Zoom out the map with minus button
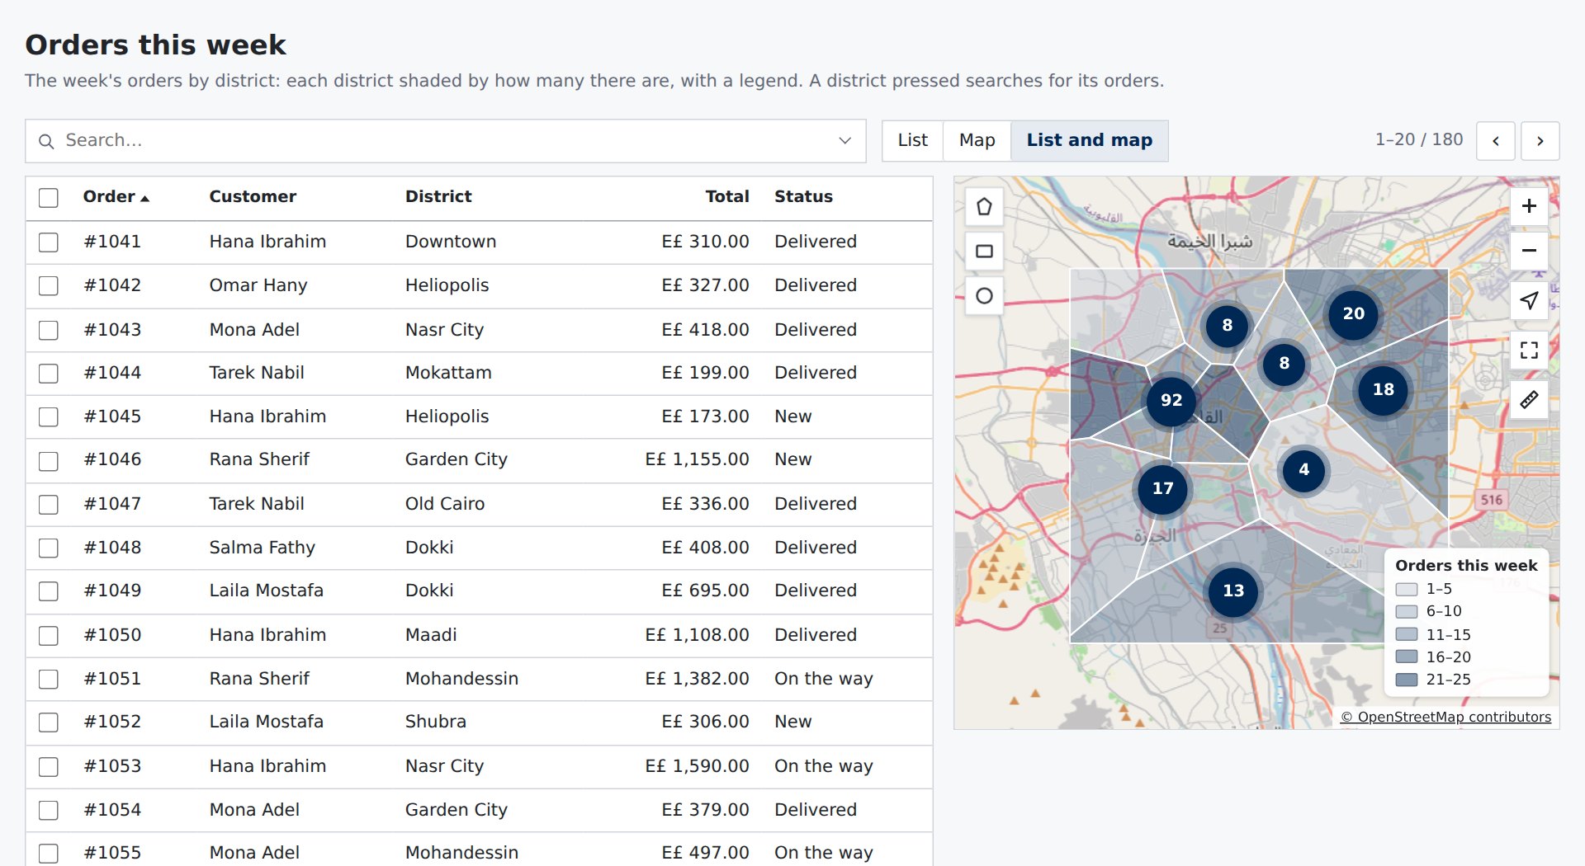Image resolution: width=1585 pixels, height=866 pixels. [x=1529, y=251]
